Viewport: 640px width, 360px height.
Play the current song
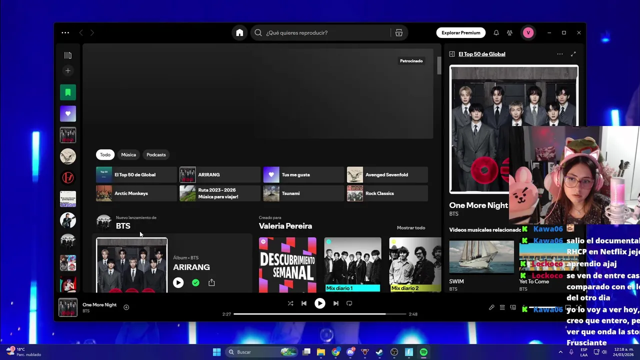(x=320, y=303)
